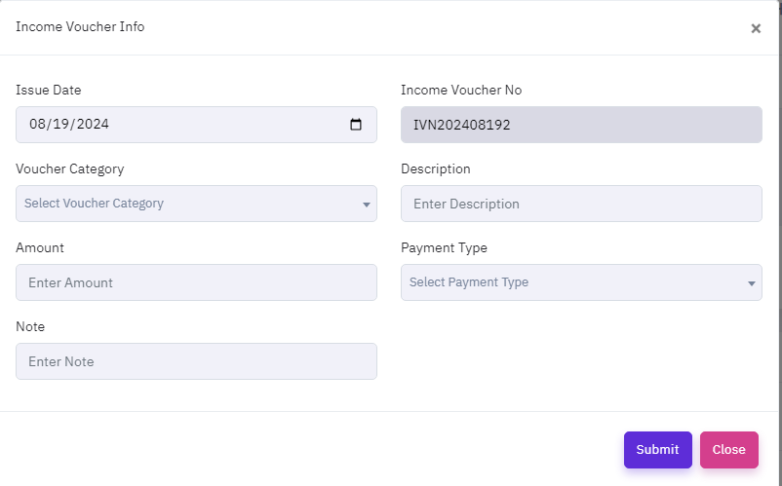This screenshot has height=486, width=782.
Task: Select the Income Voucher No field IVN202408192
Action: pyautogui.click(x=581, y=125)
